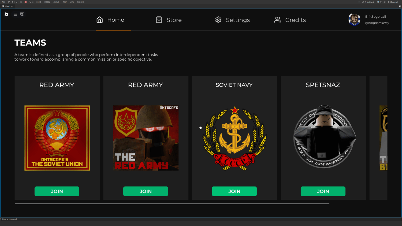Image resolution: width=402 pixels, height=226 pixels.
Task: Open the AI Assistant
Action: pos(368,2)
